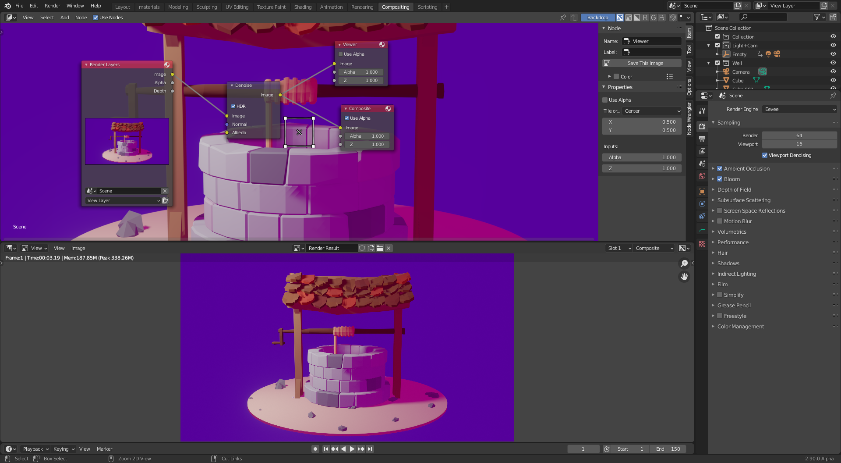
Task: Open the Add menu in node editor
Action: pos(64,18)
